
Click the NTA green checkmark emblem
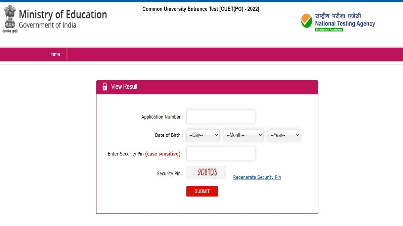coord(307,20)
